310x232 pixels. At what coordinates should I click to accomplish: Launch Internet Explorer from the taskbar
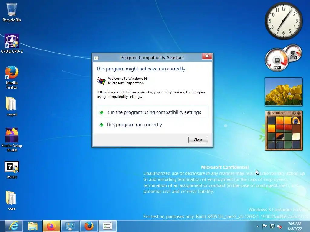pyautogui.click(x=14, y=226)
